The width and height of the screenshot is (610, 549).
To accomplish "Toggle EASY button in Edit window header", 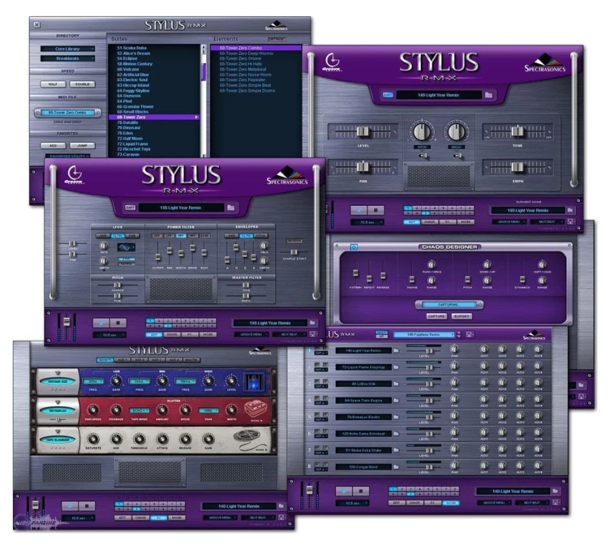I will [130, 208].
